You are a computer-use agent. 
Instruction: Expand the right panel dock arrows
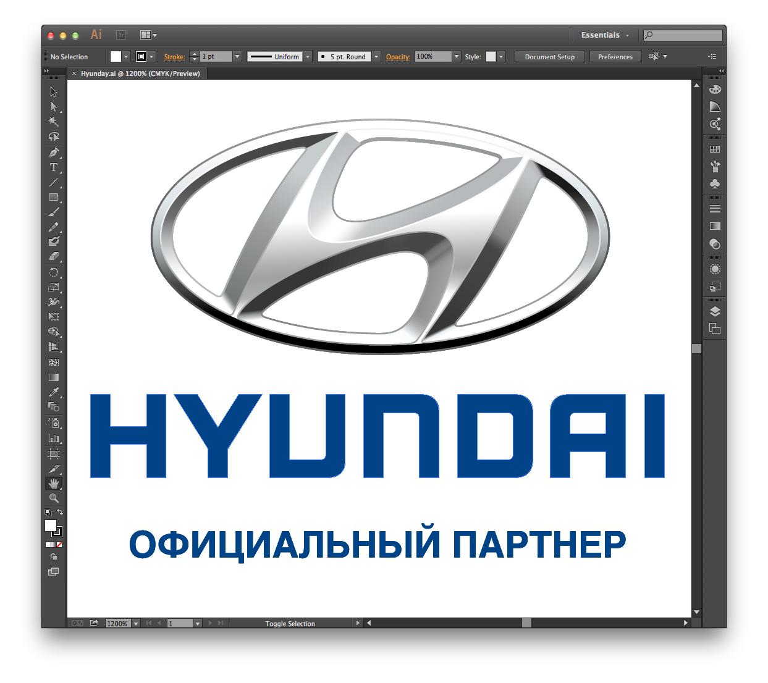pos(722,71)
